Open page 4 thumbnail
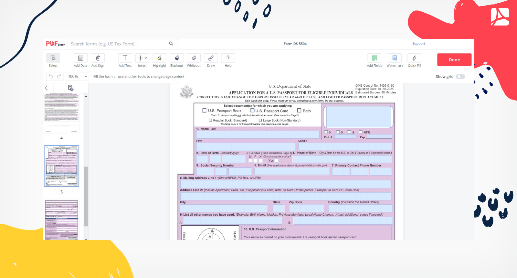Image resolution: width=517 pixels, height=278 pixels. point(61,113)
